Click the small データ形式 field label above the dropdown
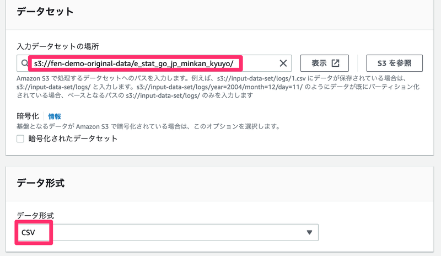441x256 pixels. (x=35, y=216)
